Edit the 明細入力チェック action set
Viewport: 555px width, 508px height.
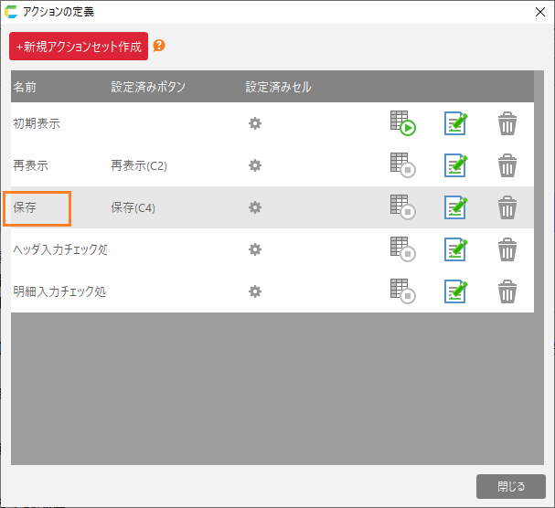coord(455,291)
